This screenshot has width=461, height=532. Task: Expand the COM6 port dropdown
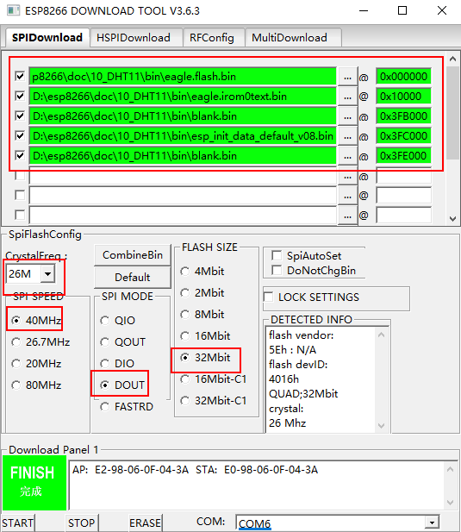point(432,523)
